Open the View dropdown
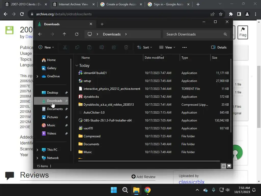Image resolution: width=261 pixels, height=196 pixels. pos(167,47)
